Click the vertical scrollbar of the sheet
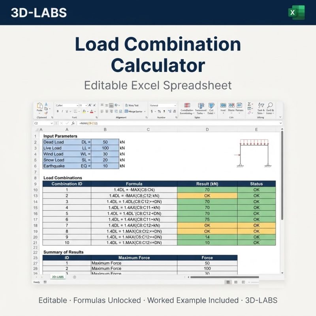 (x=282, y=175)
